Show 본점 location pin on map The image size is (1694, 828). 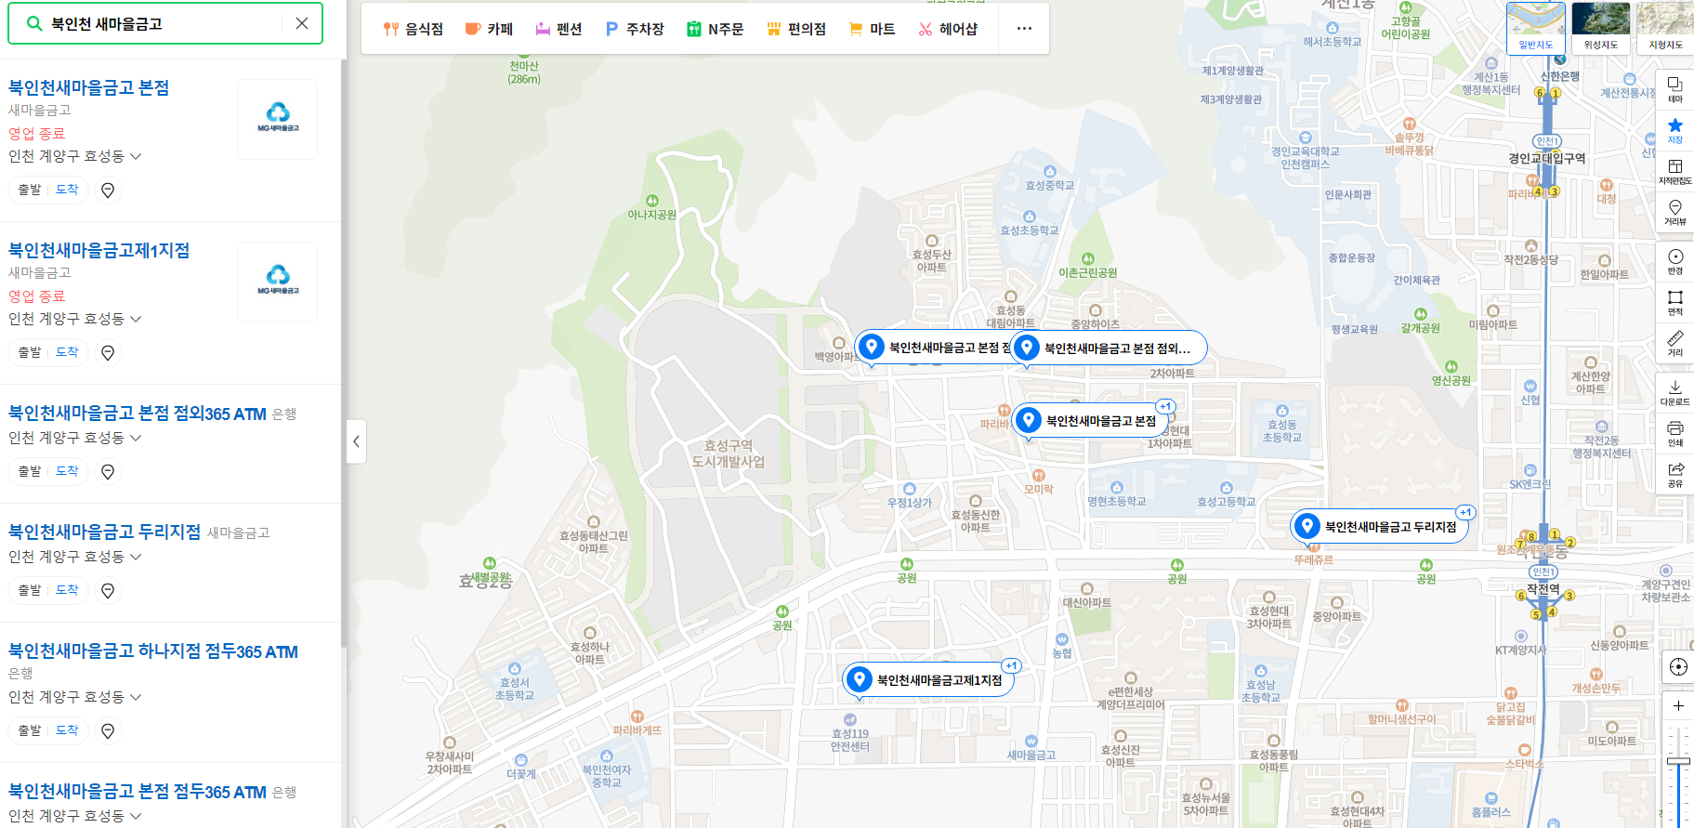(x=108, y=191)
